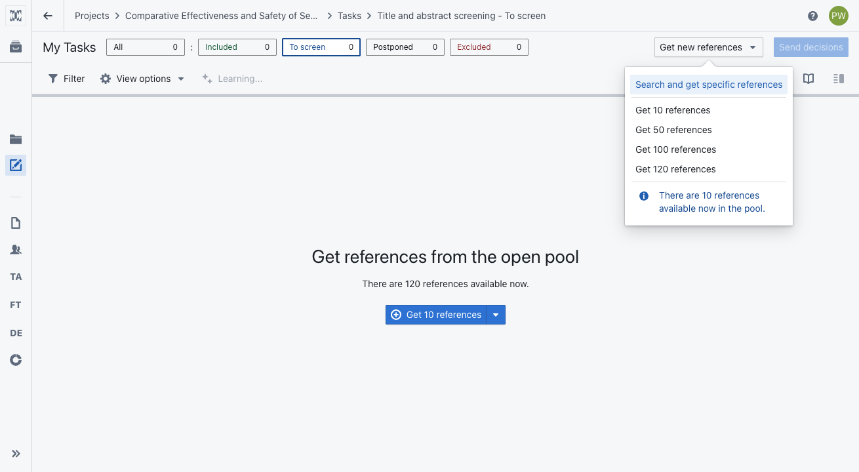859x472 pixels.
Task: Open the folder icon in sidebar
Action: click(x=16, y=139)
